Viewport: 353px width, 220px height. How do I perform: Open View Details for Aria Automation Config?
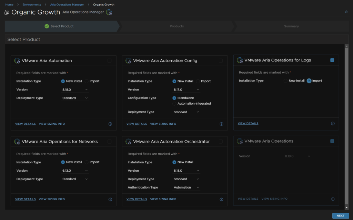tap(137, 124)
